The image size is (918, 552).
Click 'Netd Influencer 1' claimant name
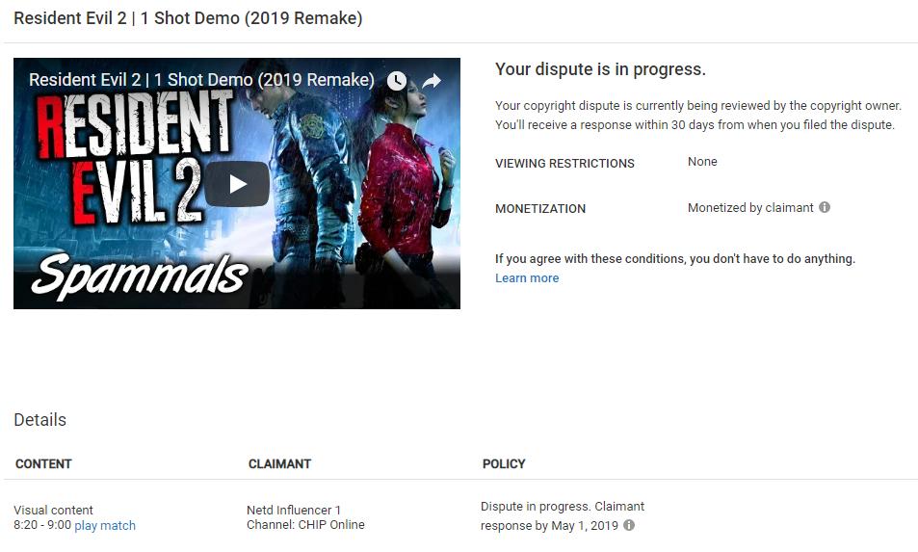(293, 510)
